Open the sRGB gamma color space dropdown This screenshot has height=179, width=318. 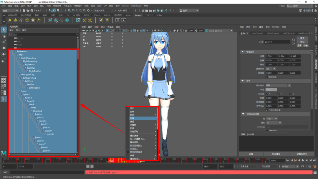221,31
